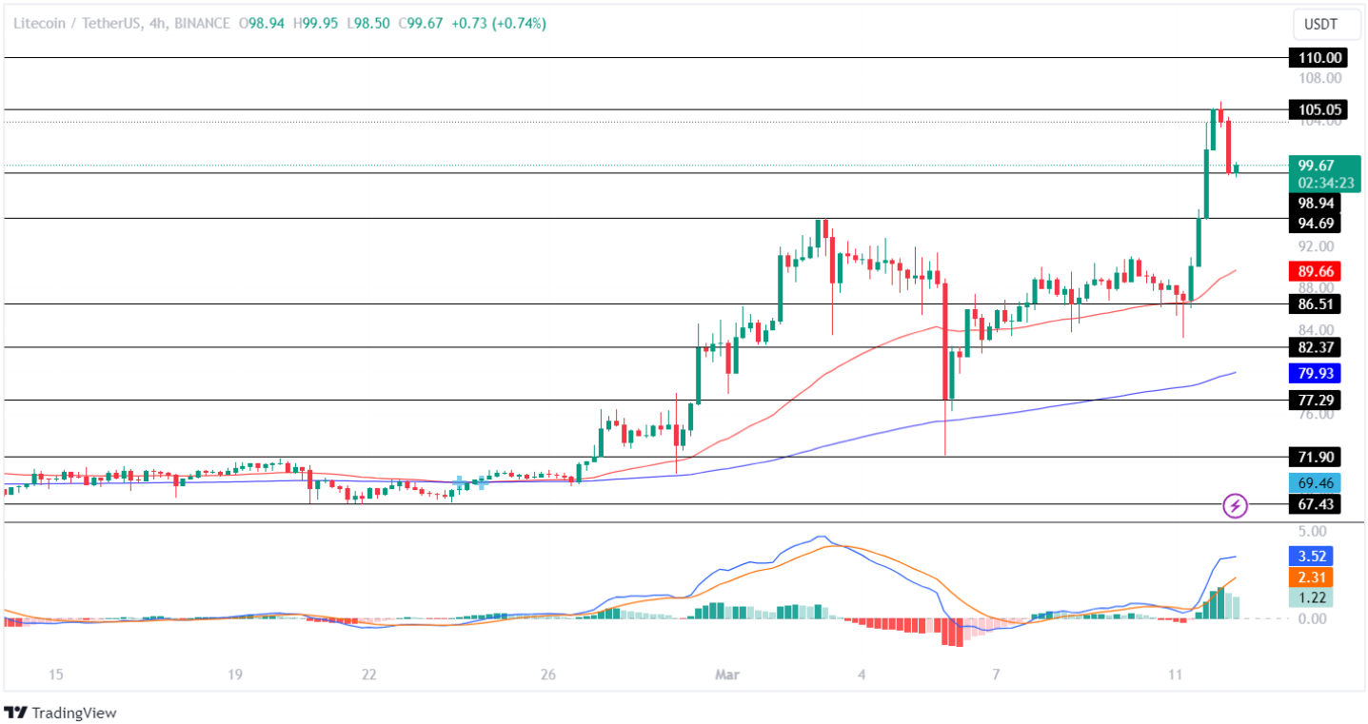Click the 22 date on time axis
1368x724 pixels.
point(369,675)
